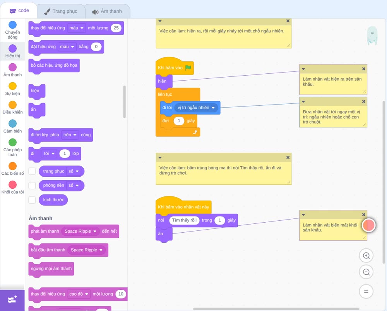The height and width of the screenshot is (311, 387).
Task: Open 'màu' dropdown in 'đặt hiệu ứng' block
Action: click(67, 47)
